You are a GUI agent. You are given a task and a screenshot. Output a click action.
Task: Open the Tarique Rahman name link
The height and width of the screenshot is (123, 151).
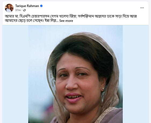(27, 6)
